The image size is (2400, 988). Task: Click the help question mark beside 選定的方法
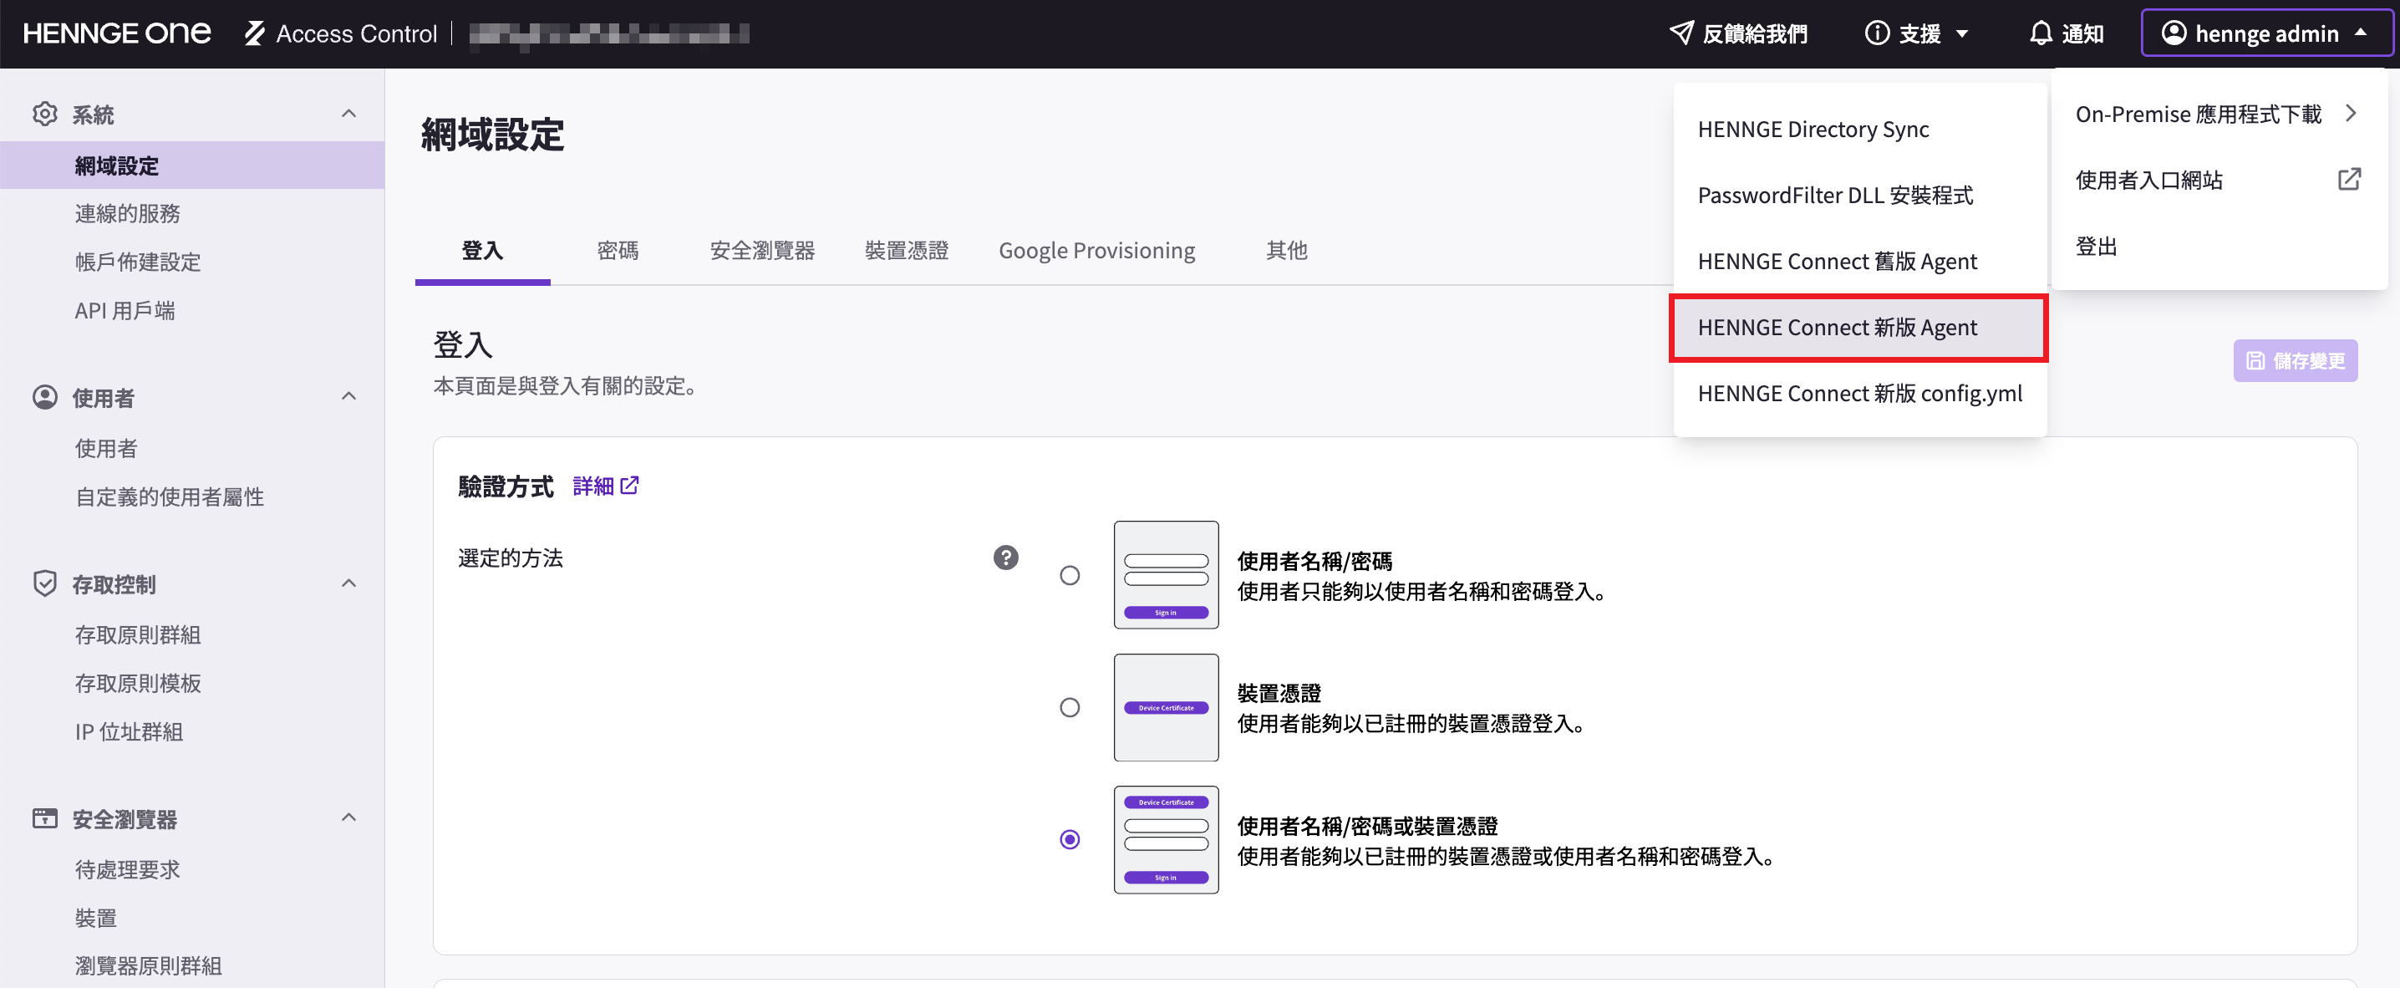1005,558
